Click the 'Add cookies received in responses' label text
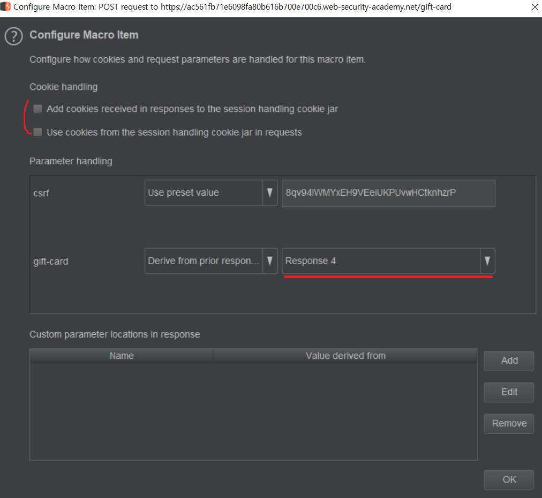This screenshot has height=498, width=542. [x=192, y=109]
